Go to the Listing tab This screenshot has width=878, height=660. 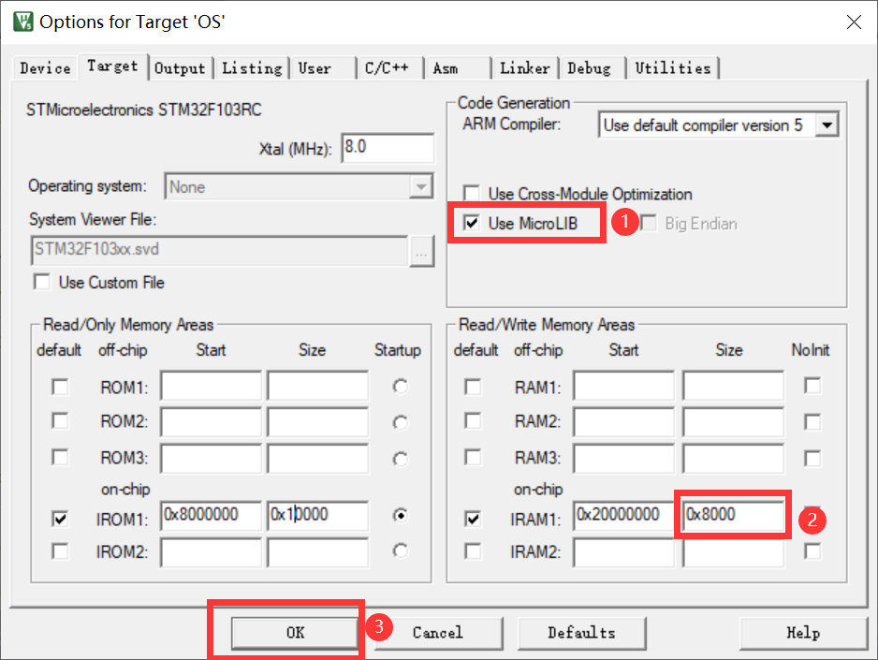(252, 68)
